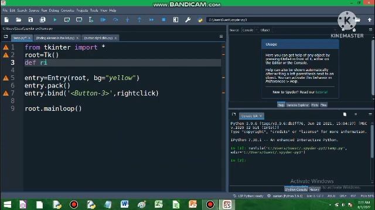Open Windows Start button

click(x=8, y=205)
